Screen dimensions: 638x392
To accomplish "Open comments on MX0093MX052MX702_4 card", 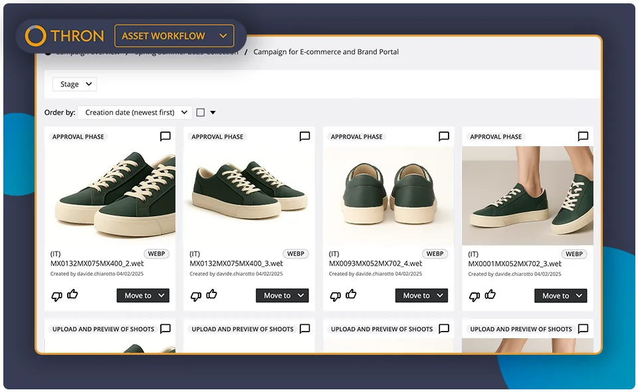I will [444, 136].
